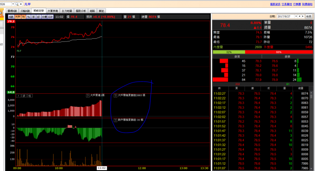Image resolution: width=315 pixels, height=171 pixels.
Task: Click the 內盤量 2609 value
Action: (258, 47)
